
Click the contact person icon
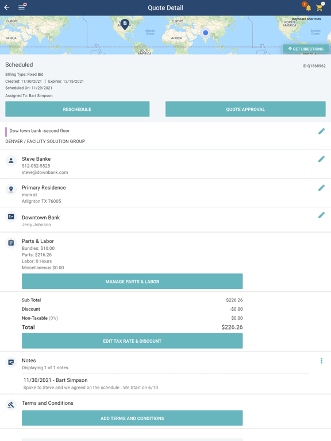11,161
